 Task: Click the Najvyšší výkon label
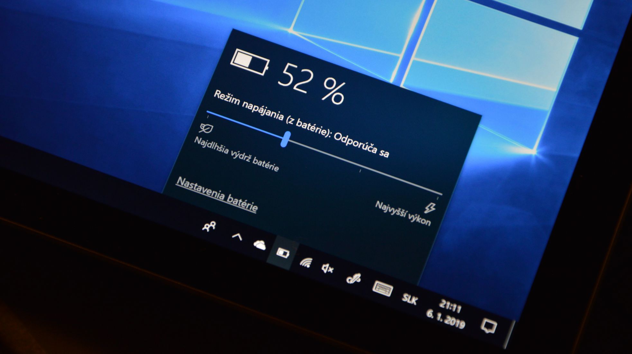pos(403,213)
